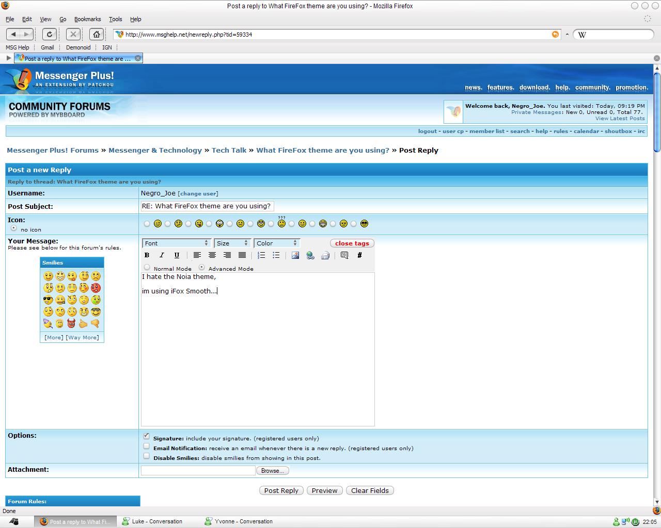The height and width of the screenshot is (528, 661).
Task: Open the Bookmarks menu
Action: click(x=87, y=19)
